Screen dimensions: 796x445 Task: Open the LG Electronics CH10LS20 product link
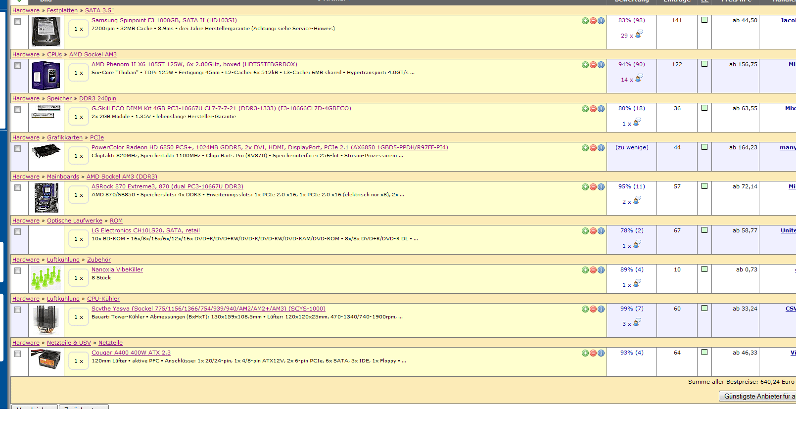[145, 231]
